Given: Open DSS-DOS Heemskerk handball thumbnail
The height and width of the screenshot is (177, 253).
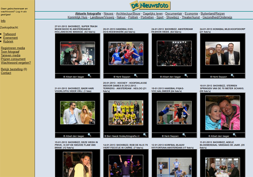Looking at the screenshot, I should (126, 53).
